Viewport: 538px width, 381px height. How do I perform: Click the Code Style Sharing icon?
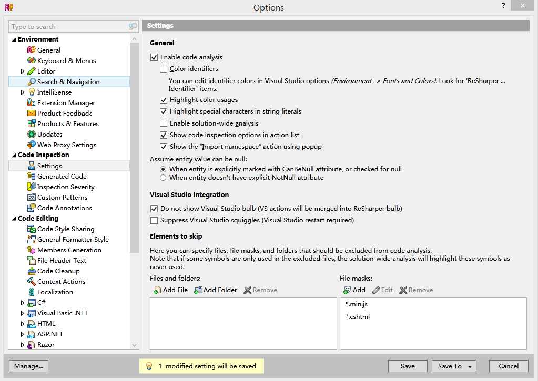pyautogui.click(x=31, y=229)
